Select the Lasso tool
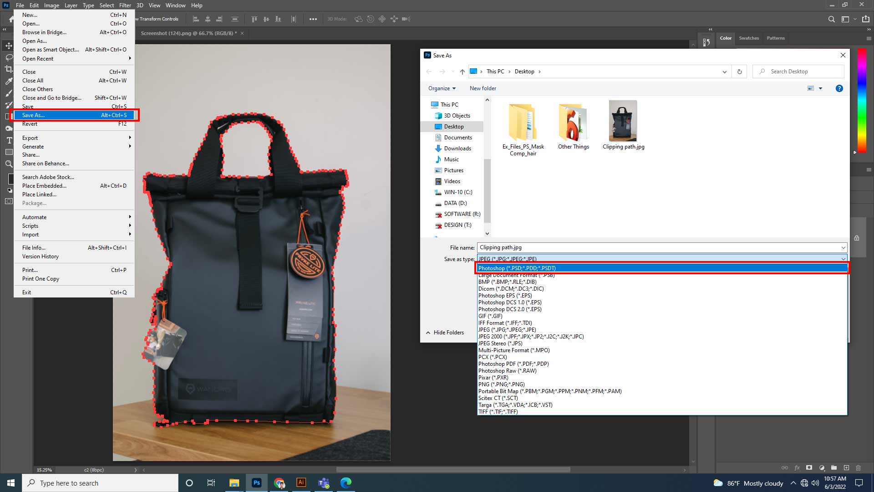The image size is (874, 492). pos(8,57)
